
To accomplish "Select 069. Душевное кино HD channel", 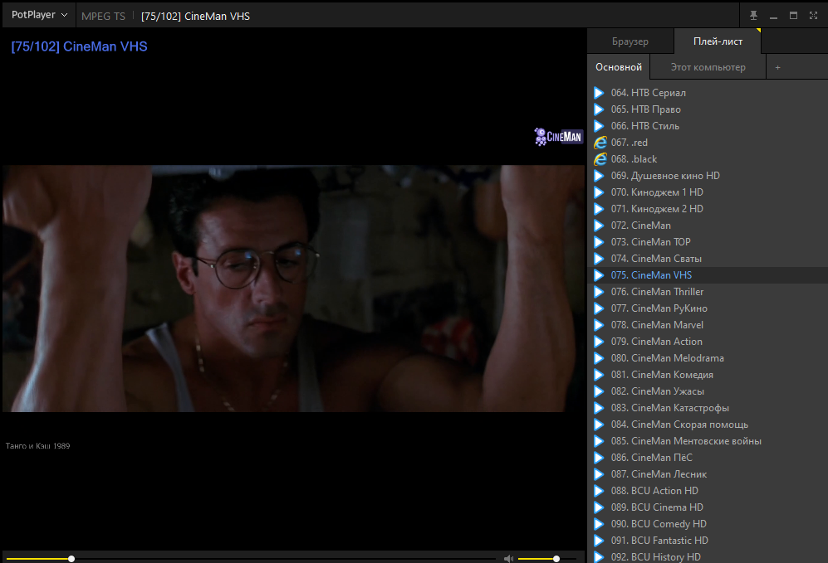I will click(x=665, y=176).
